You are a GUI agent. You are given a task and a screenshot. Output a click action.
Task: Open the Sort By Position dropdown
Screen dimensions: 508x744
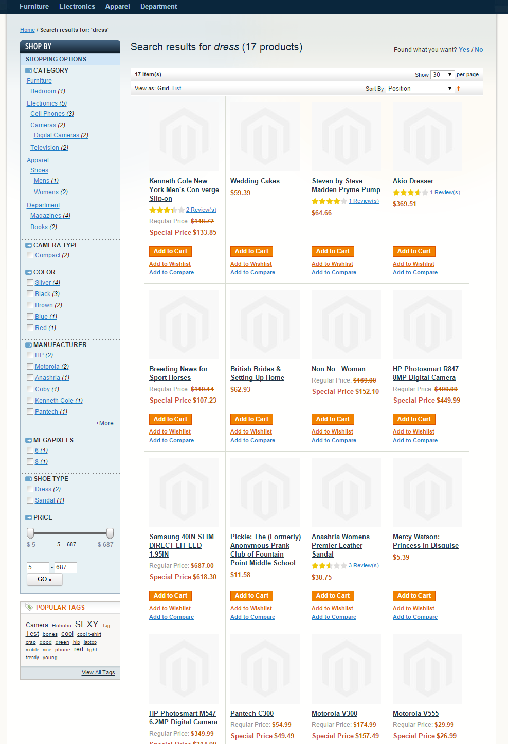(x=420, y=89)
